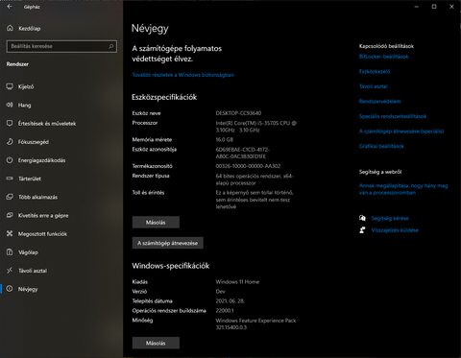Click the Windows-specifikációk heading
461x358 pixels.
171,266
